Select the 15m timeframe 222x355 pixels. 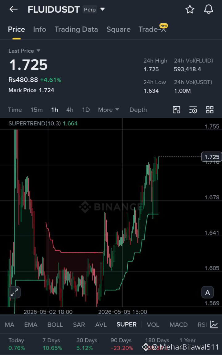(36, 110)
